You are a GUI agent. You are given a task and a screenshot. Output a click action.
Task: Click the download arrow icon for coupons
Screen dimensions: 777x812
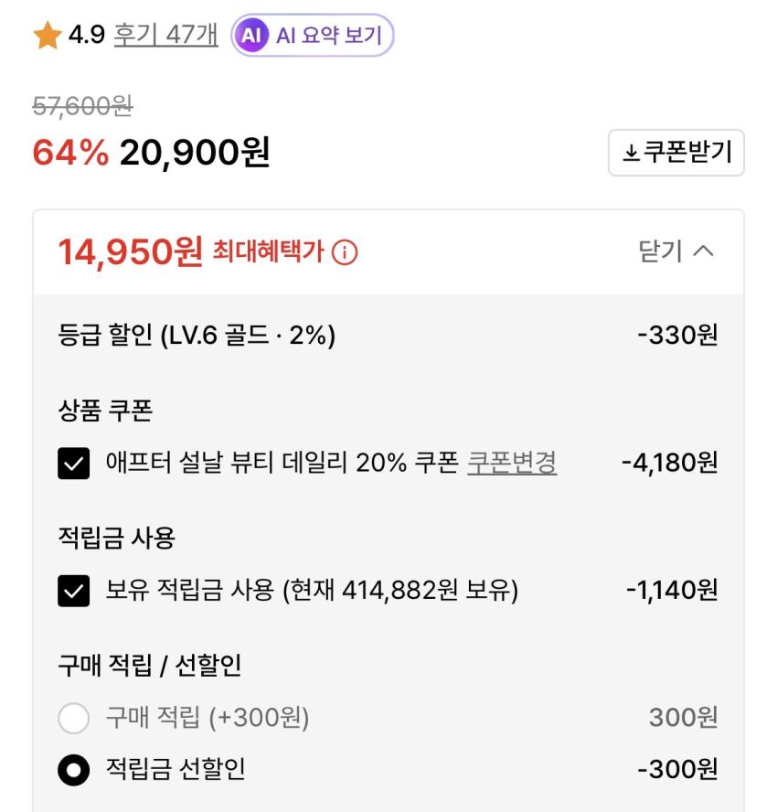pos(631,153)
